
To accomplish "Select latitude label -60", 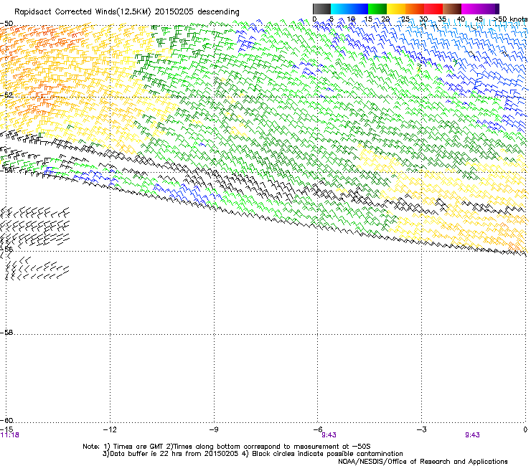I will 6,420.
